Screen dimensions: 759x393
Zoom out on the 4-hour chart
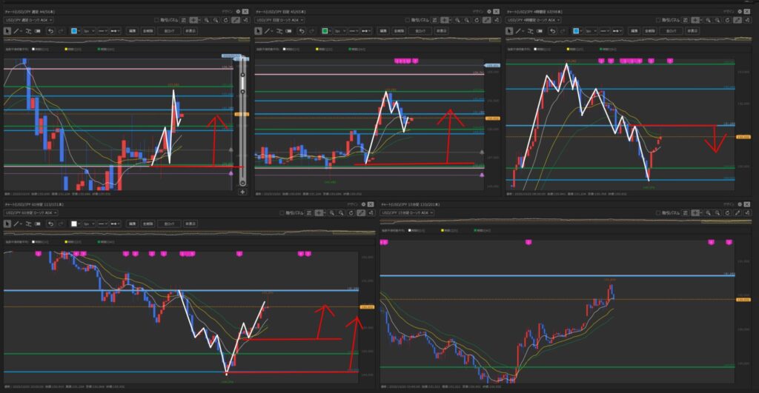point(718,21)
